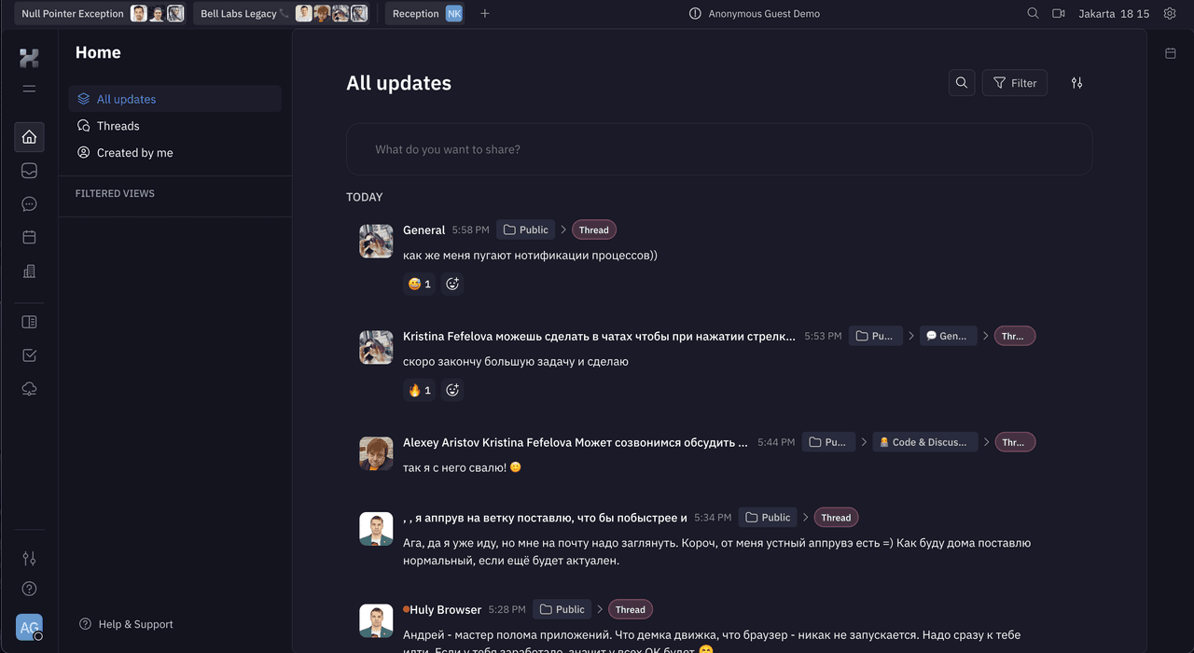Open the task tracker checkbox icon

tap(29, 355)
